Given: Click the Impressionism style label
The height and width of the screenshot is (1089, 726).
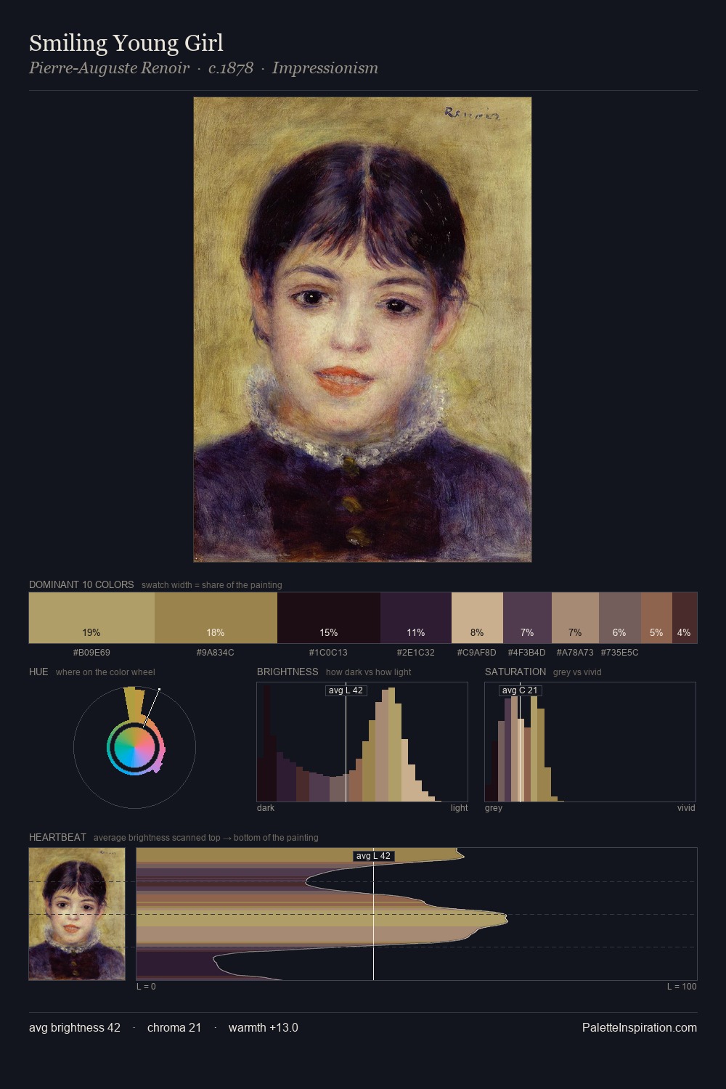Looking at the screenshot, I should 325,68.
